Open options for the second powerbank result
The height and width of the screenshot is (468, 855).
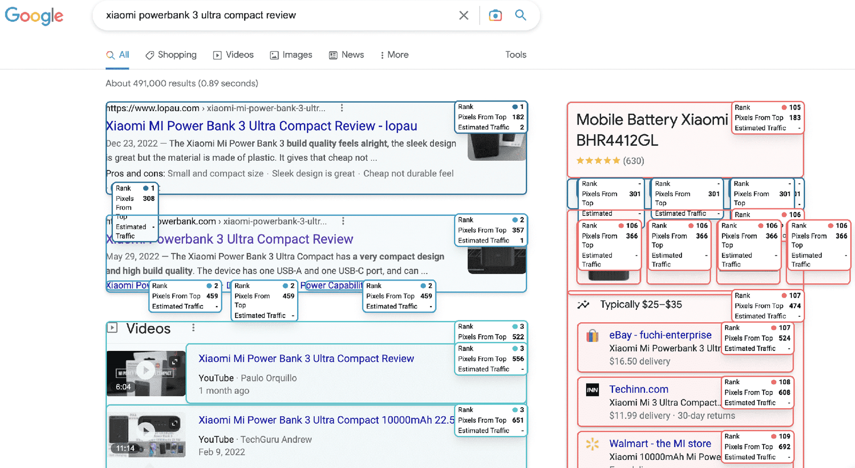click(x=343, y=221)
